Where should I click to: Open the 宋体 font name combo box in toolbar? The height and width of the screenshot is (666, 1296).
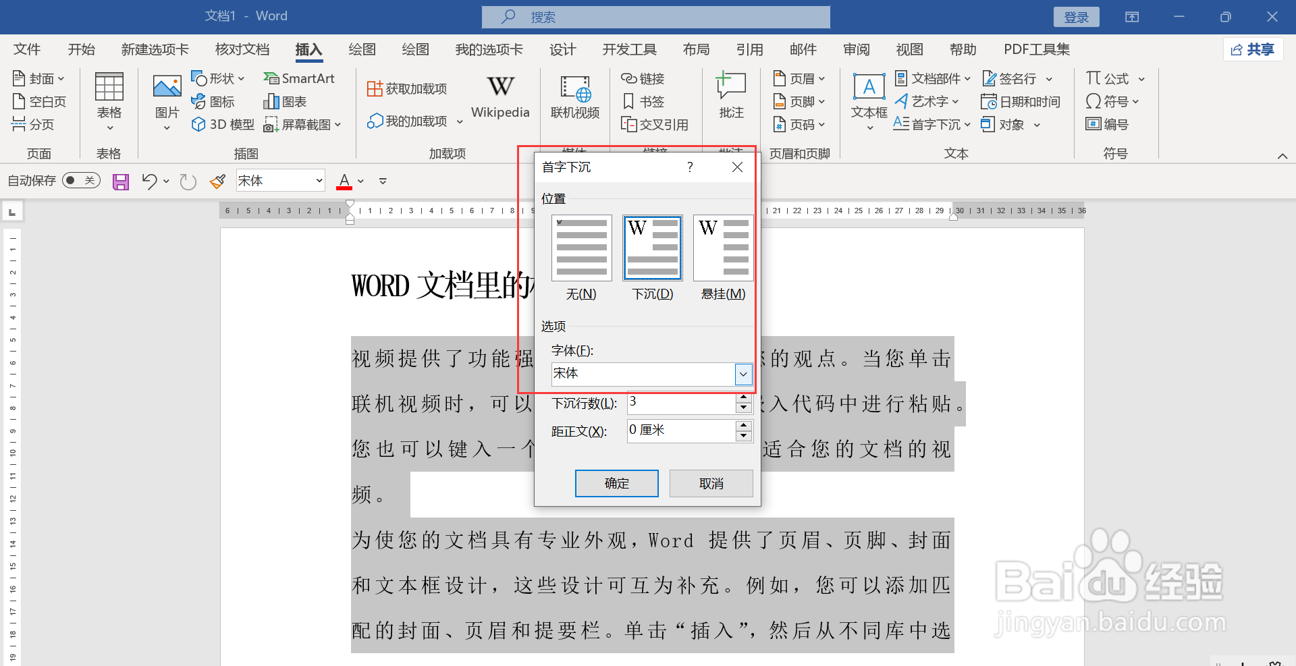[281, 181]
